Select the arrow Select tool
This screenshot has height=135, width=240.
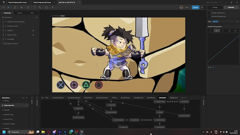coord(8,7)
